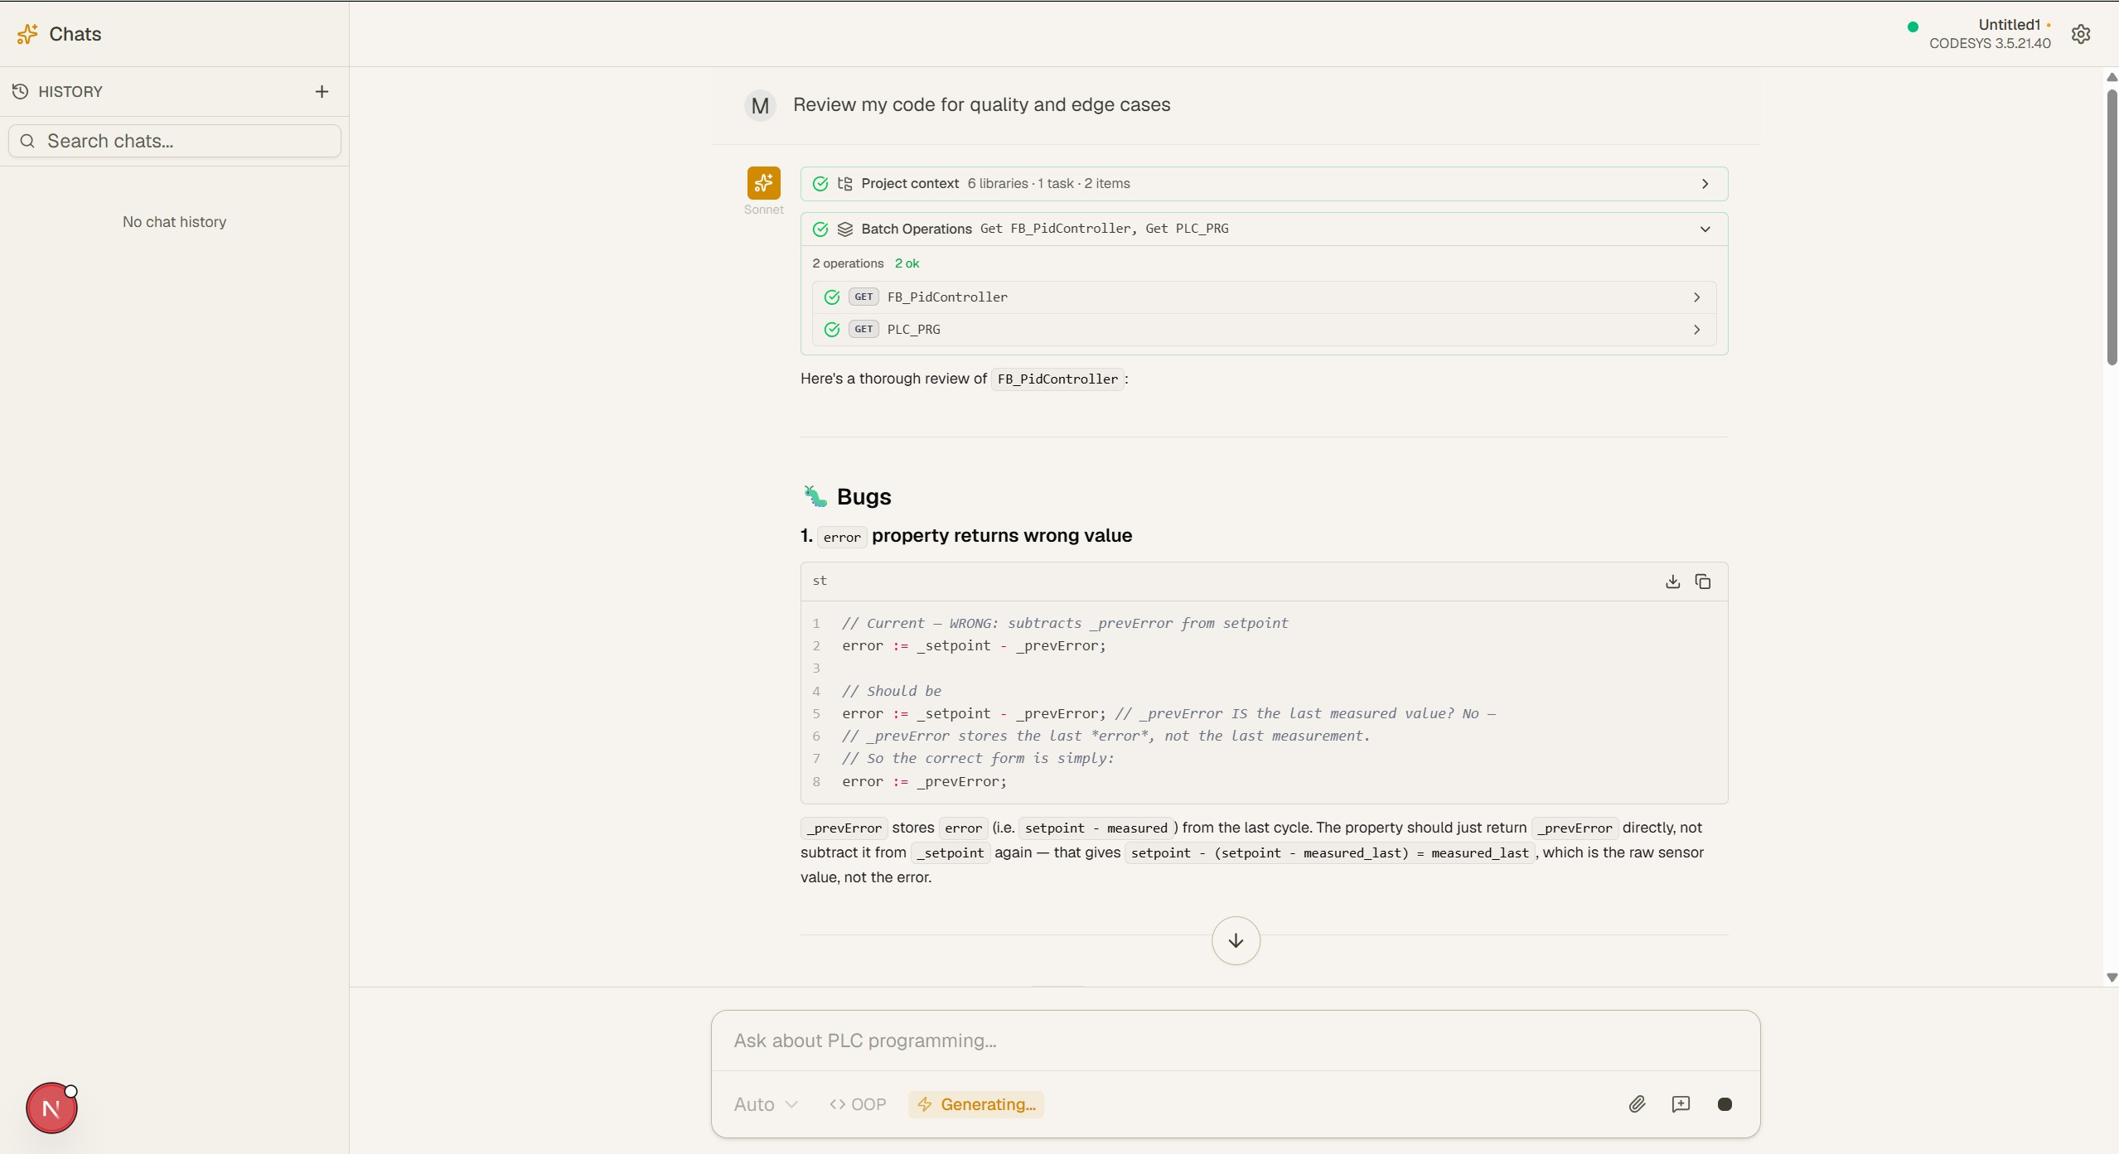Click the new chat bubble plus icon

tap(1681, 1104)
